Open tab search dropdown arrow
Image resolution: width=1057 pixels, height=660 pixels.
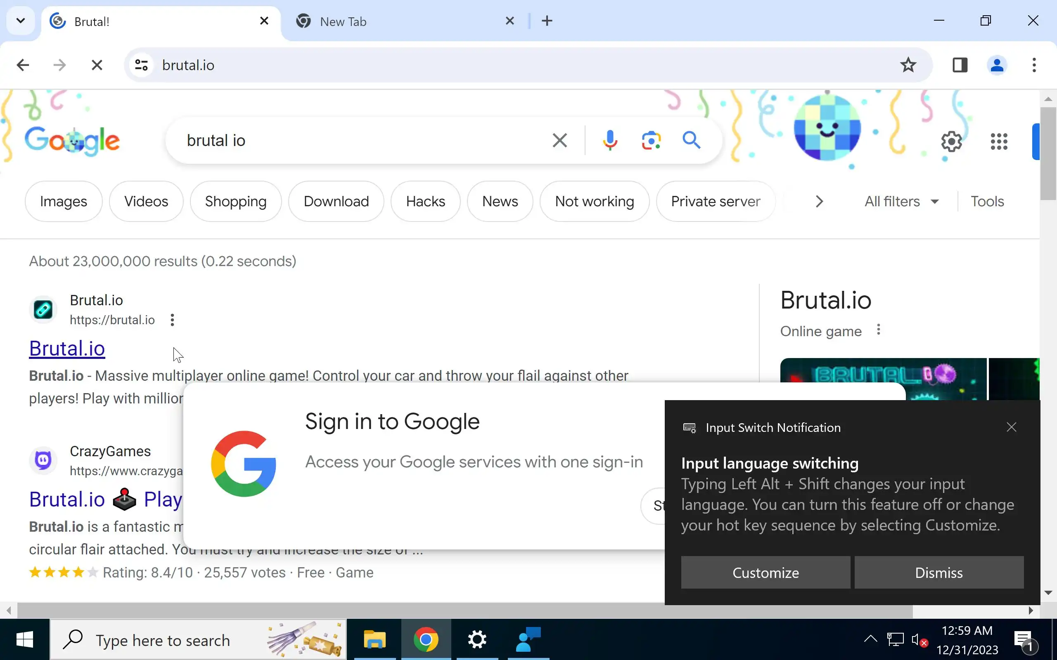coord(21,21)
